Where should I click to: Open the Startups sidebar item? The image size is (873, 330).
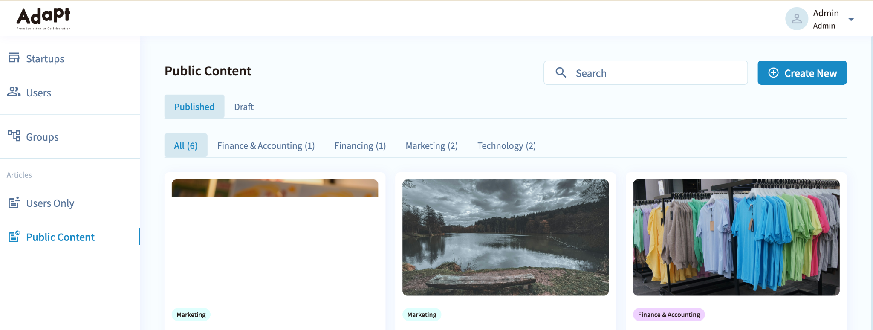click(x=70, y=58)
